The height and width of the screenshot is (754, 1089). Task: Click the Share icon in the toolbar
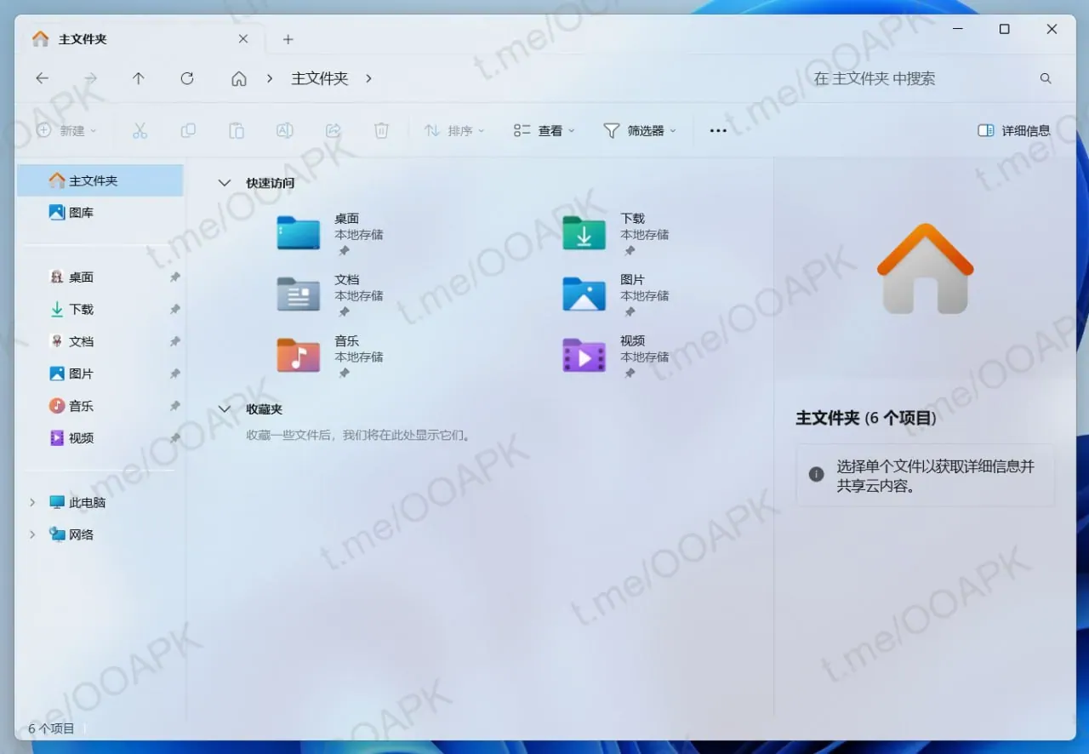pos(333,130)
